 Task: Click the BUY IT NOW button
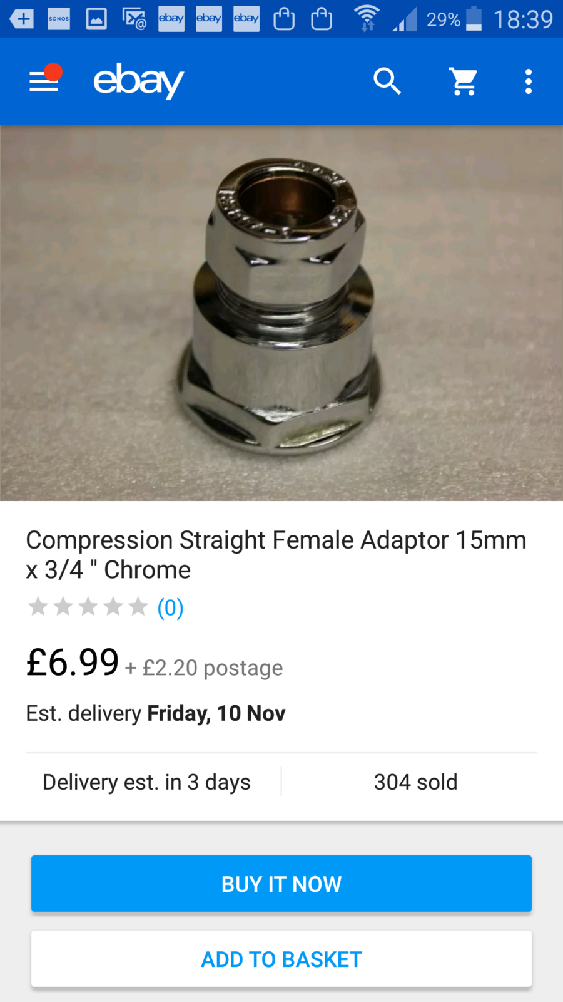tap(281, 884)
